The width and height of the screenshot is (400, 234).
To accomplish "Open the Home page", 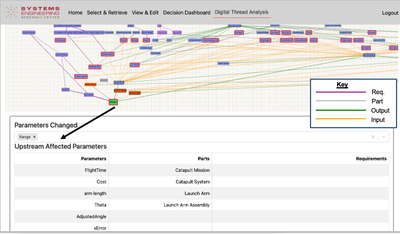I will click(x=76, y=12).
